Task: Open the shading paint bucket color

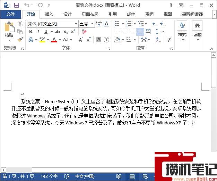Action: 117,40
